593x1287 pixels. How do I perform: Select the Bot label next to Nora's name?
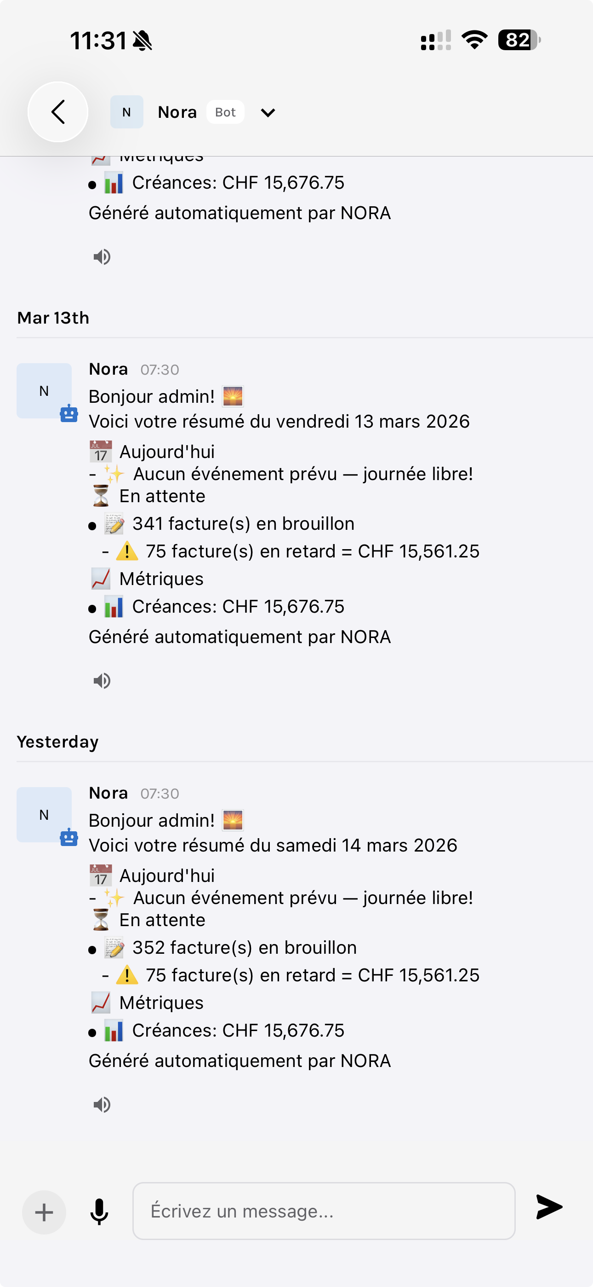point(225,112)
